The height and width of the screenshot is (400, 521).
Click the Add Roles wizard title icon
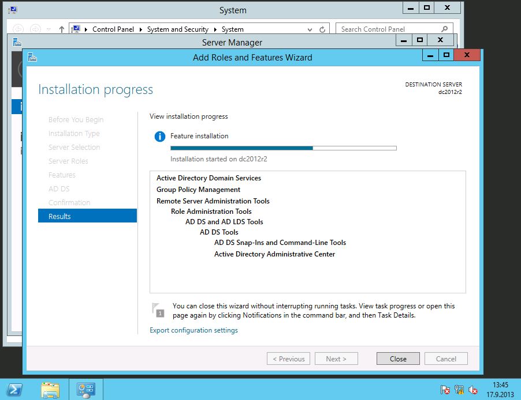pos(32,57)
